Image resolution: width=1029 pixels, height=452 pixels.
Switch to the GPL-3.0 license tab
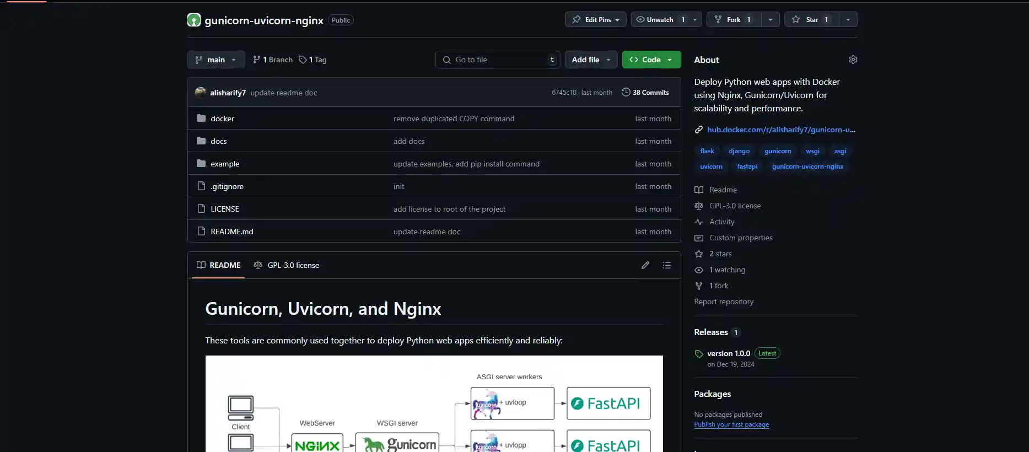coord(287,265)
